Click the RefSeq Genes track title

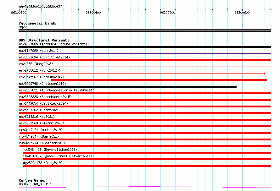pos(32,180)
